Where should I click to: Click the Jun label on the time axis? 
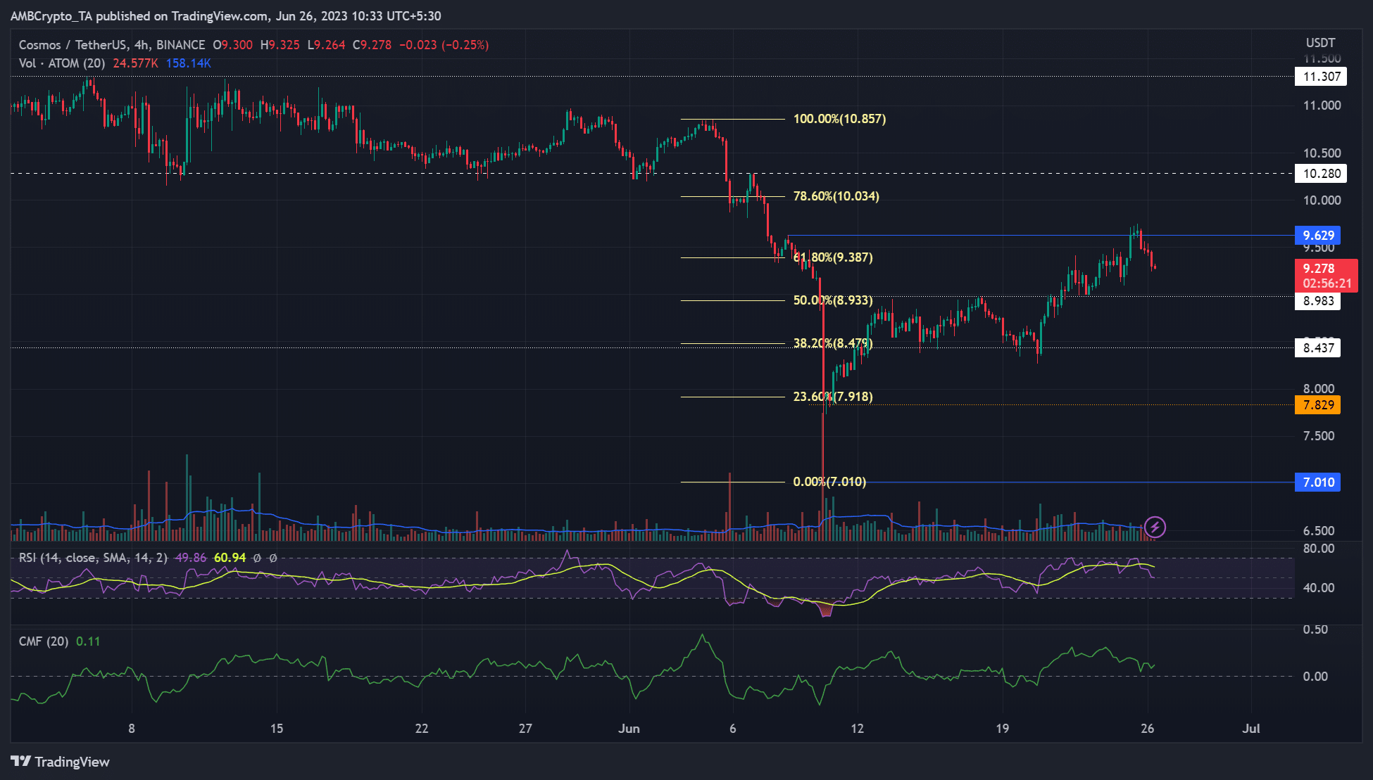629,729
